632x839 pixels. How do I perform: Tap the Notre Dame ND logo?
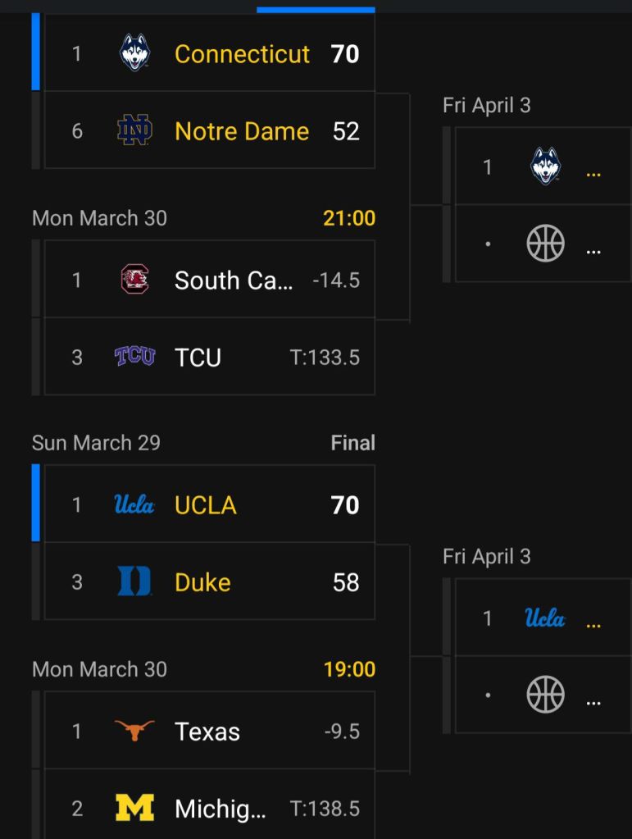pos(134,131)
